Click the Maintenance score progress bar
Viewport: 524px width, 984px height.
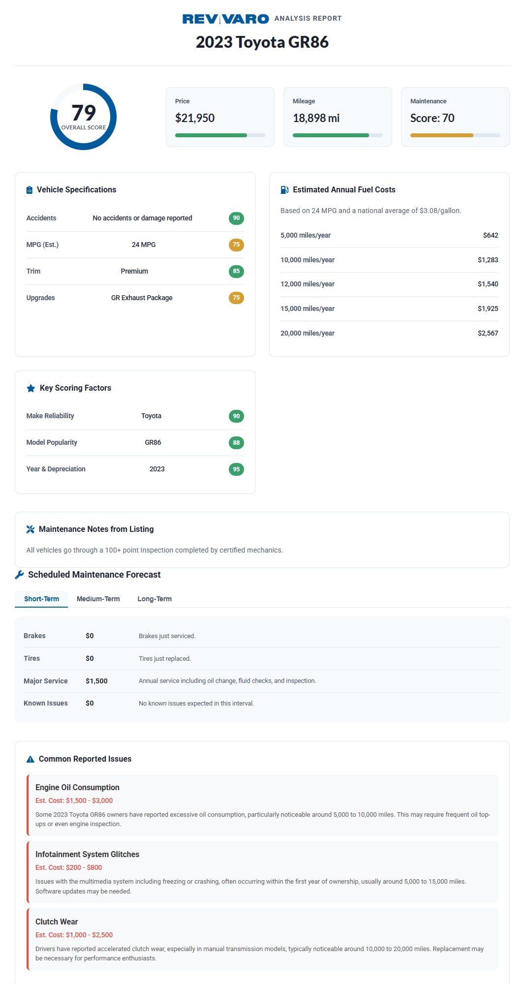tap(455, 135)
